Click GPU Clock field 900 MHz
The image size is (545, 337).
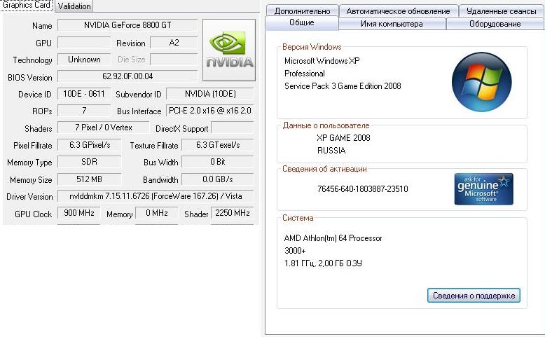point(79,213)
